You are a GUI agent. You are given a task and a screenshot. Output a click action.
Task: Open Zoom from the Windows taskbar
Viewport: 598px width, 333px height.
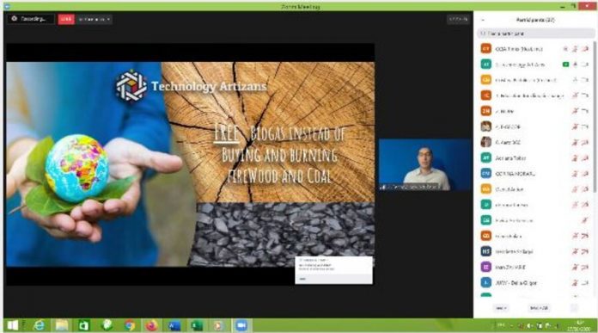(x=241, y=325)
